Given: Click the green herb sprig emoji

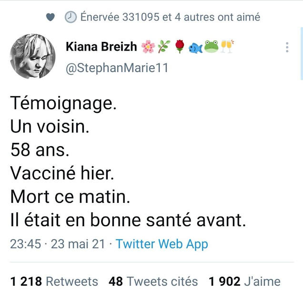Looking at the screenshot, I should click(x=163, y=47).
